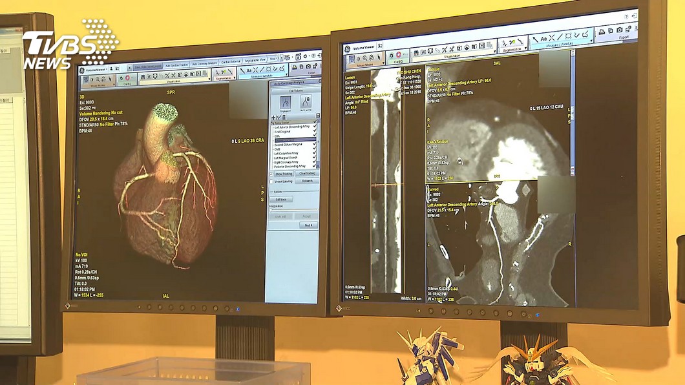The image size is (685, 385).
Task: Select Left Marginal Branch in vessel list
Action: pyautogui.click(x=285, y=158)
